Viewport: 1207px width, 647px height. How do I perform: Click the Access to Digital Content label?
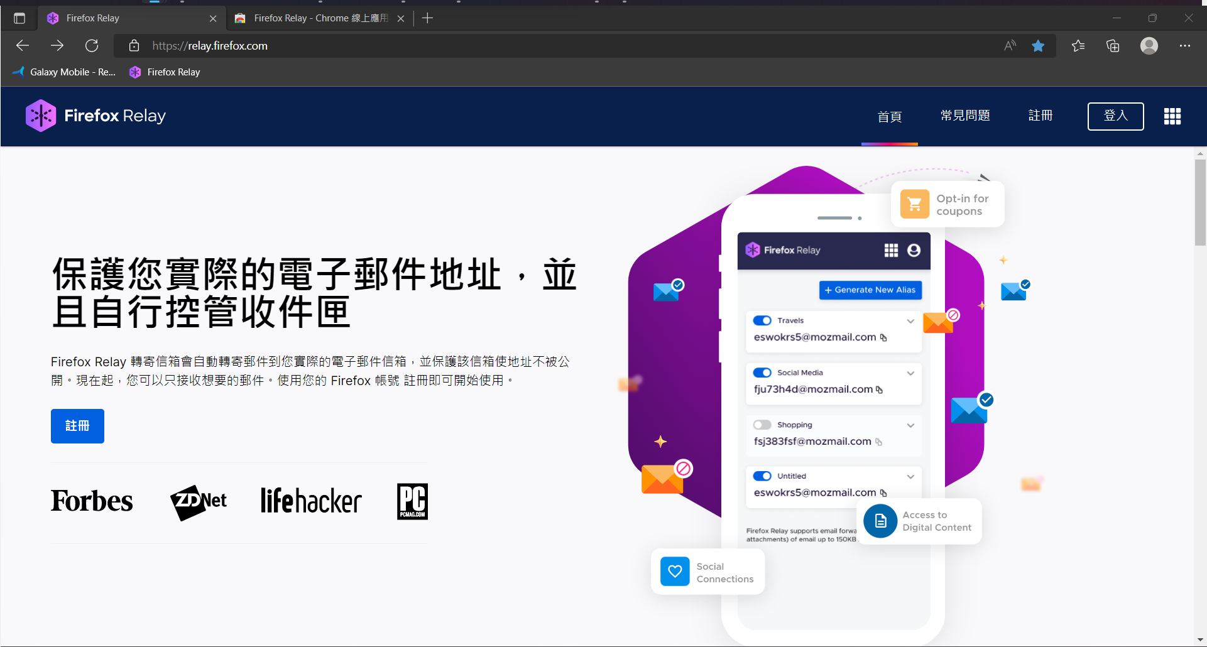pyautogui.click(x=937, y=521)
